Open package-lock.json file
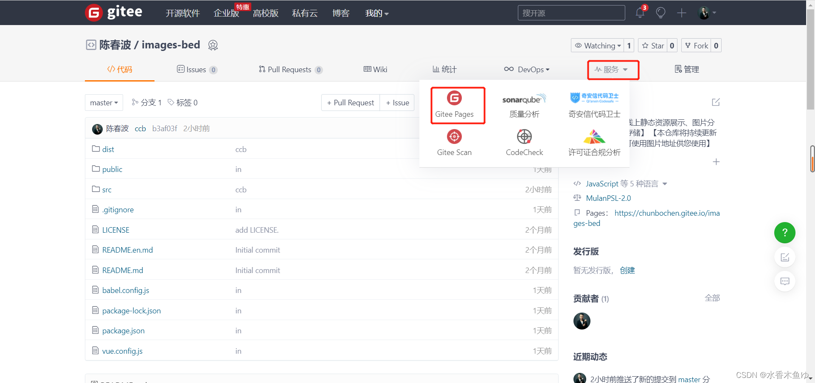This screenshot has height=383, width=815. pos(131,311)
